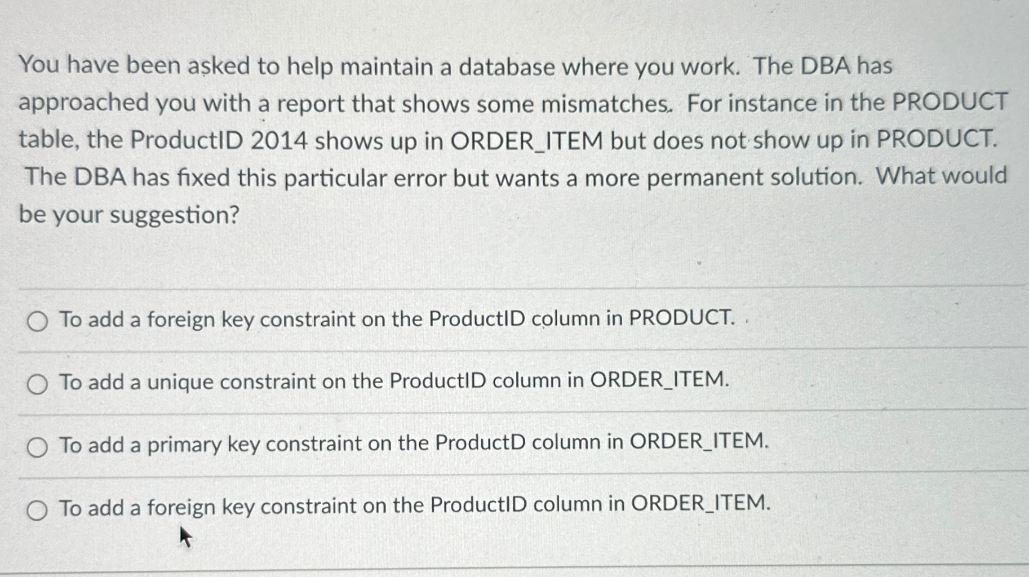1029x577 pixels.
Task: Click the second answer's circular radio control
Action: 37,383
